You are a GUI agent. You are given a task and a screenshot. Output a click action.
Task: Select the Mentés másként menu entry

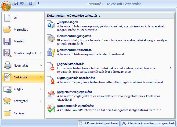pos(23,53)
